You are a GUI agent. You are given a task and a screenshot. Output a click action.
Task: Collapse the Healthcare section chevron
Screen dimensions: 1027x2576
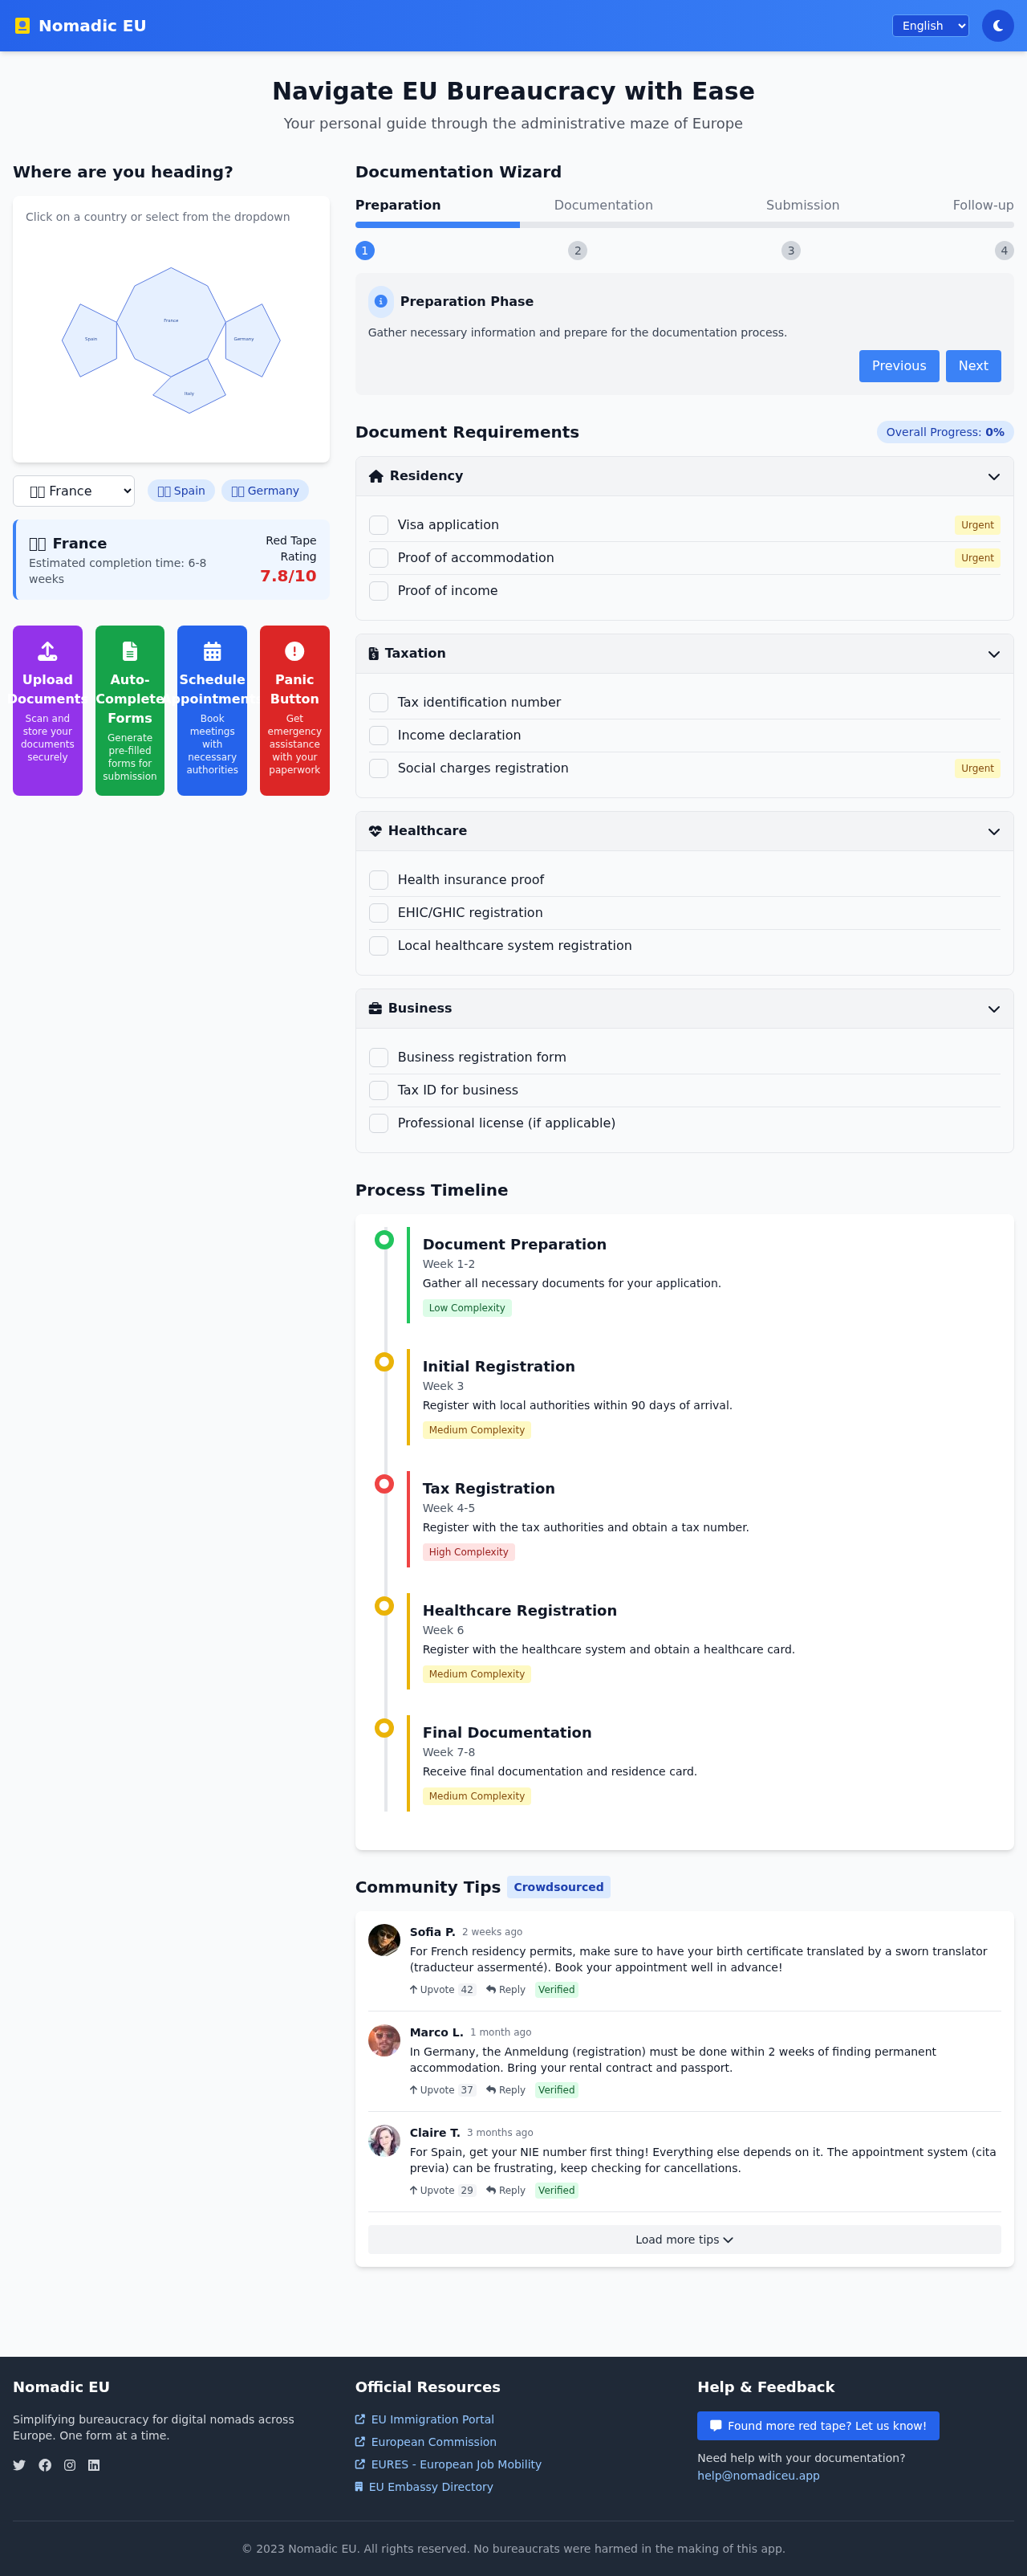coord(993,832)
